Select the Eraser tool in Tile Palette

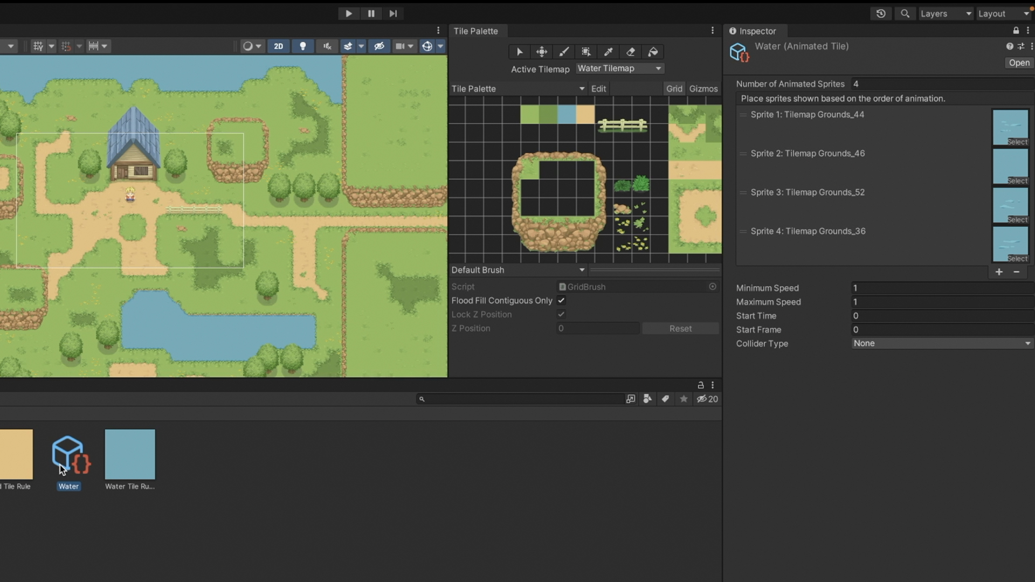630,52
